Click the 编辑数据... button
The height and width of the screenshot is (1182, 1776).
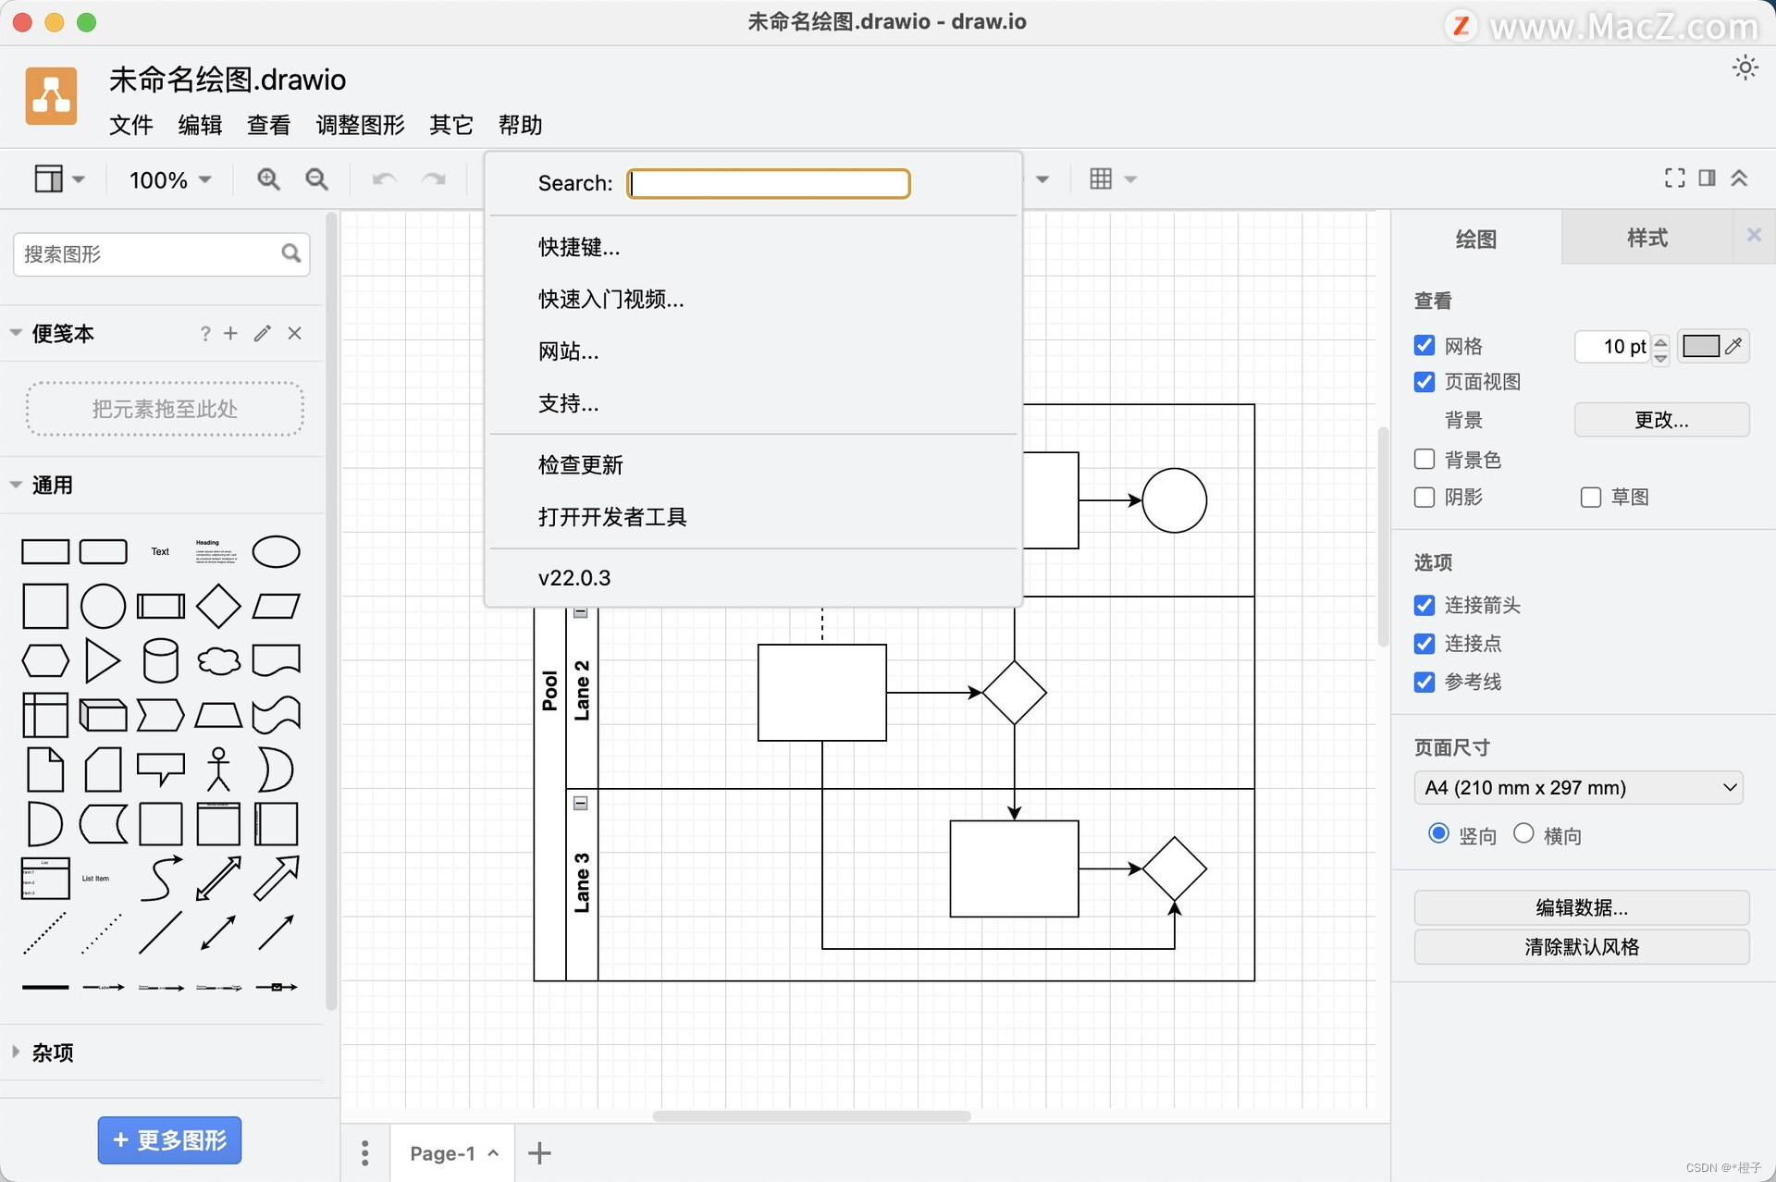click(x=1582, y=907)
